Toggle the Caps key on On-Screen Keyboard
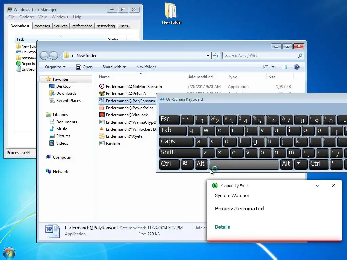The width and height of the screenshot is (347, 260). click(176, 142)
